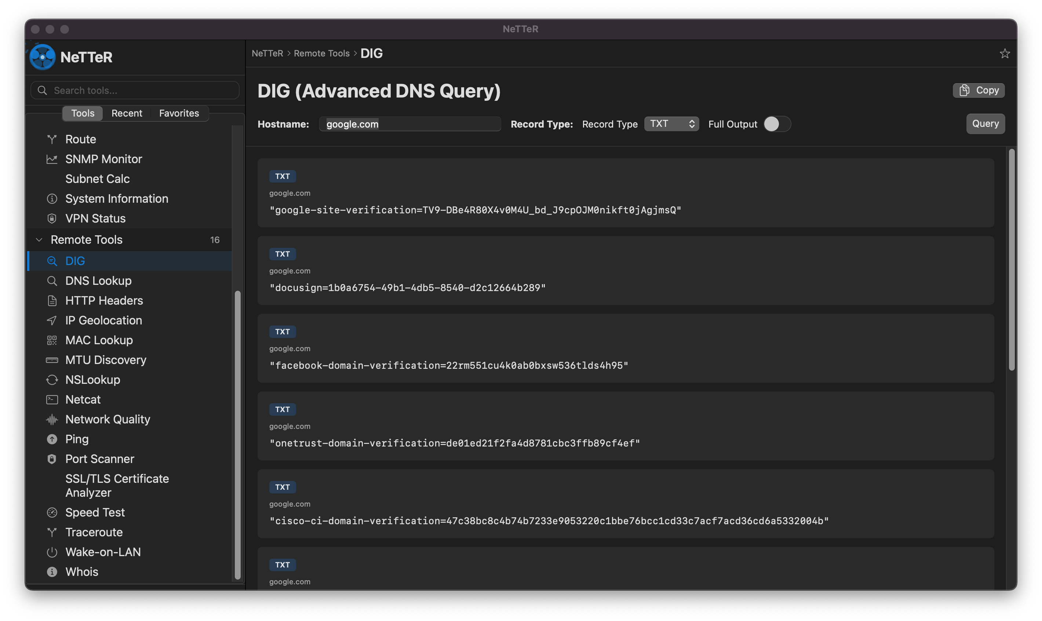Switch to the Favorites tab
Screen dimensions: 1042x621
(x=179, y=113)
